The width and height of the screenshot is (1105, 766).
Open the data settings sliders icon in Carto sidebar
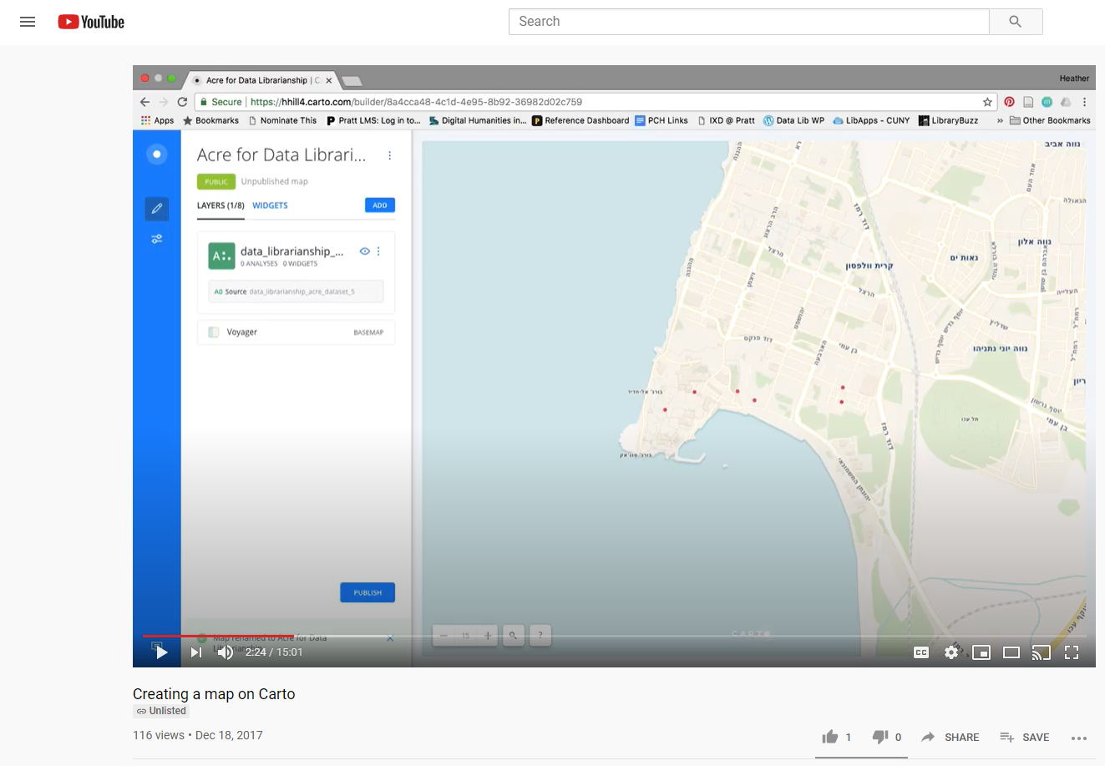156,238
